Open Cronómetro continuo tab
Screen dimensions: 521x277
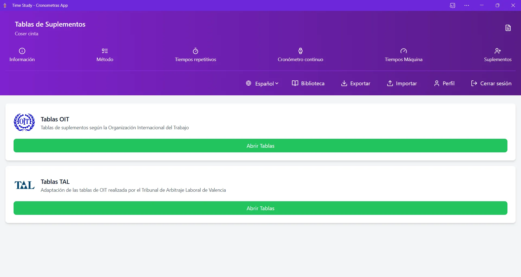coord(300,55)
